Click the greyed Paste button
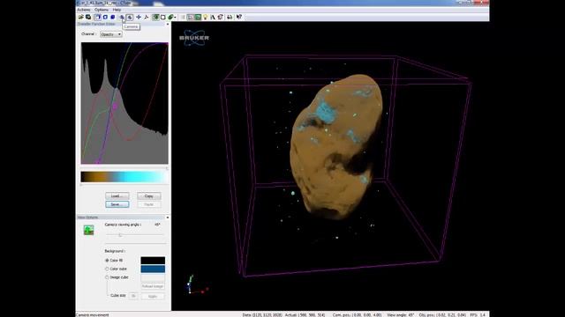 click(149, 204)
